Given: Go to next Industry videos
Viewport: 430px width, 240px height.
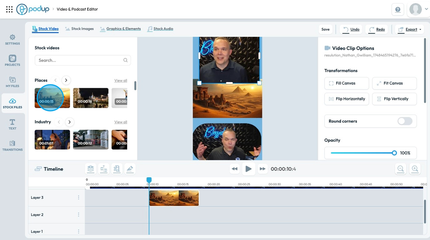Looking at the screenshot, I should click(69, 122).
